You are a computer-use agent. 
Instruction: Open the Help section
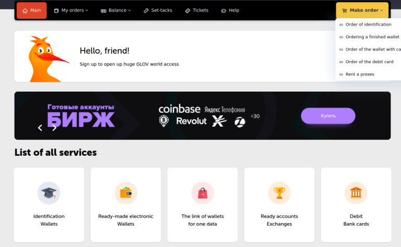[x=230, y=10]
